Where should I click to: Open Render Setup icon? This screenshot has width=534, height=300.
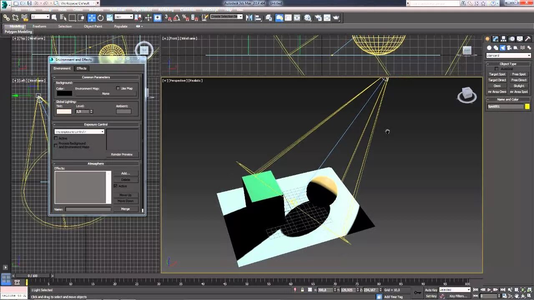coord(318,17)
